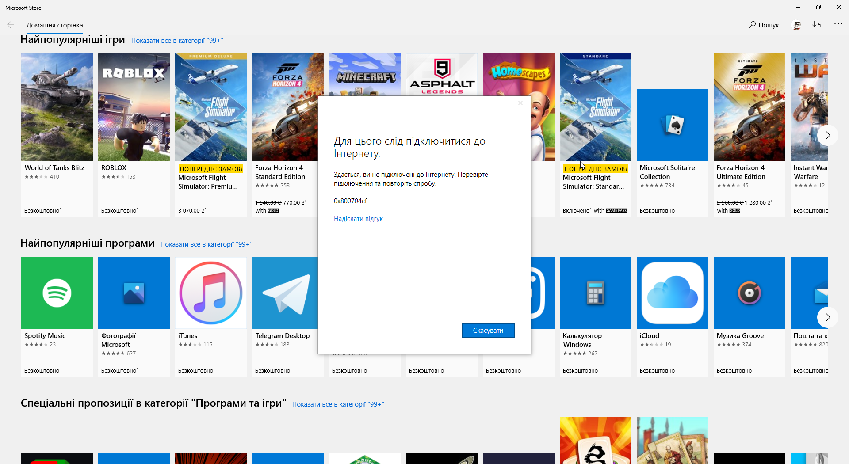This screenshot has width=849, height=464.
Task: Click the back arrow in the header
Action: point(11,25)
